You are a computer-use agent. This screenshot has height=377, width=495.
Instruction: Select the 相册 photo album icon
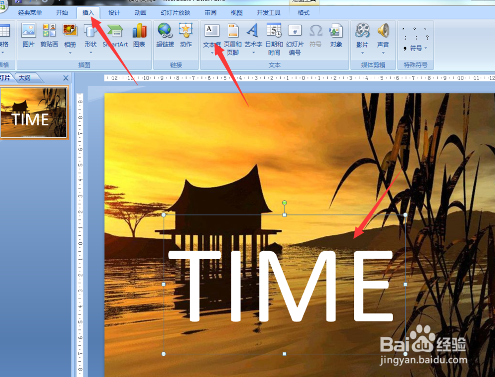(x=70, y=30)
